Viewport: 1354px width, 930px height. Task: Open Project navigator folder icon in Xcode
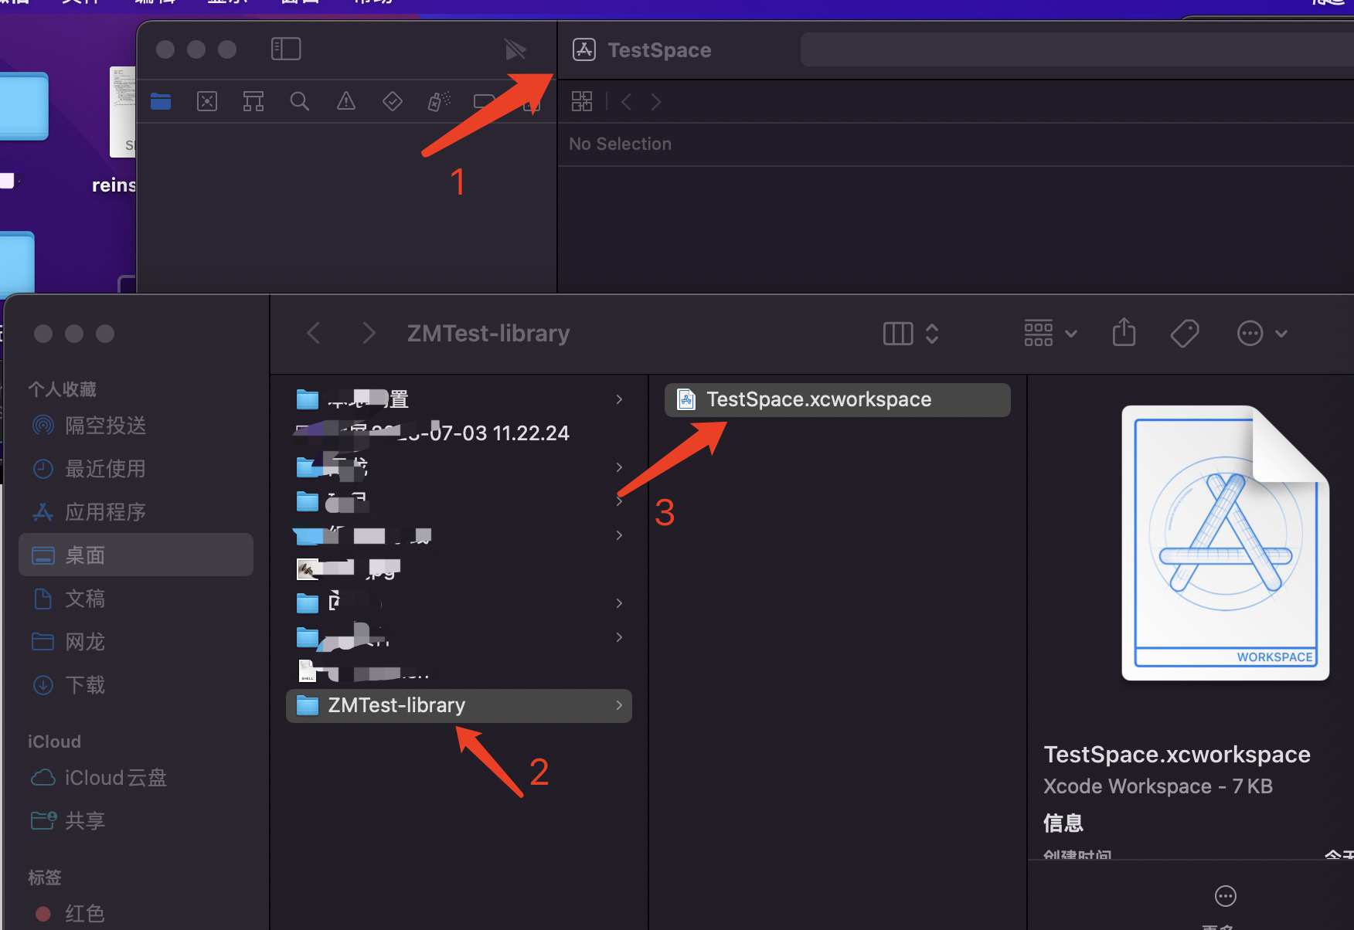point(161,101)
